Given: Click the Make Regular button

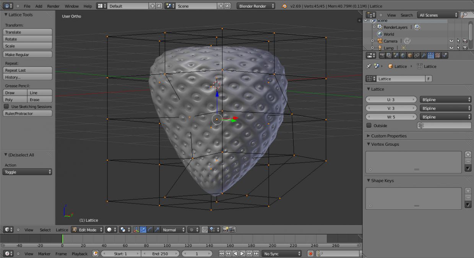Looking at the screenshot, I should pos(28,55).
